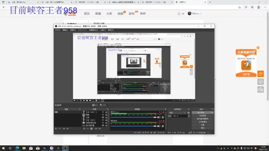Open Windows Start menu
Screen dimensions: 269x151
[x=3, y=148]
